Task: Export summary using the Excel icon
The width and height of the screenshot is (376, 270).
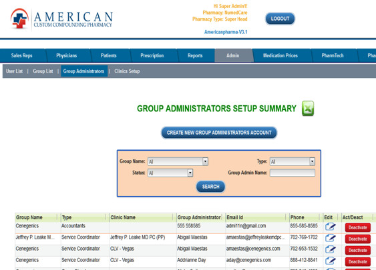Action: (x=308, y=109)
